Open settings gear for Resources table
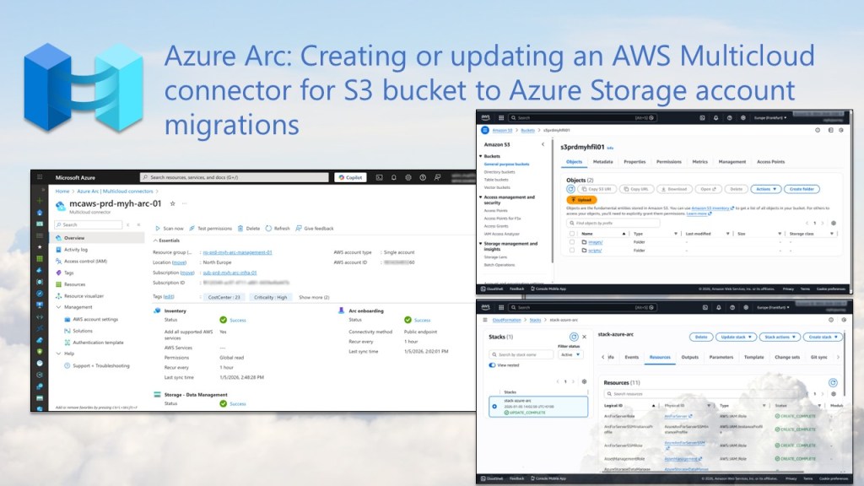This screenshot has width=864, height=486. [834, 393]
